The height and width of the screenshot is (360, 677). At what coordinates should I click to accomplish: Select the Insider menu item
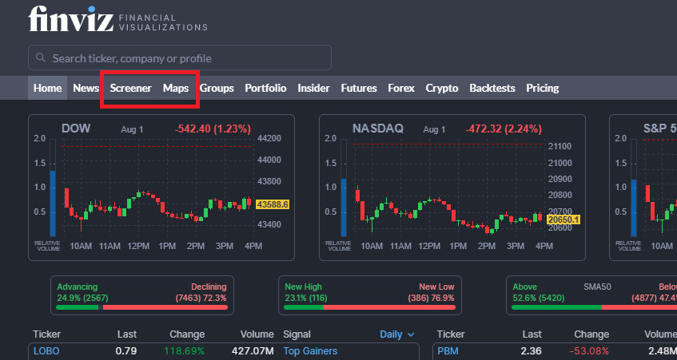(313, 89)
